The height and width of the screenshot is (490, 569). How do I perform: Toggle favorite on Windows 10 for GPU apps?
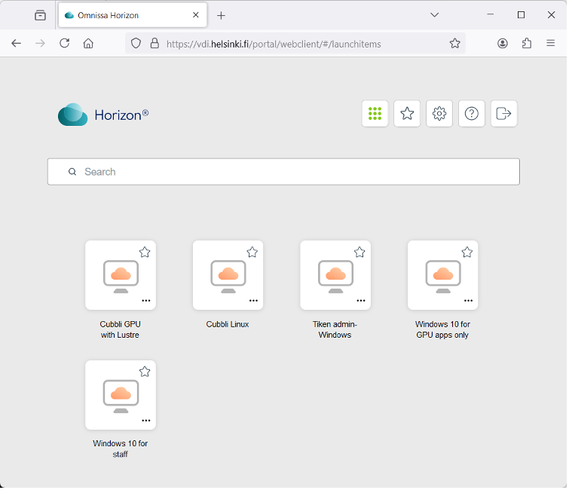[x=469, y=253]
